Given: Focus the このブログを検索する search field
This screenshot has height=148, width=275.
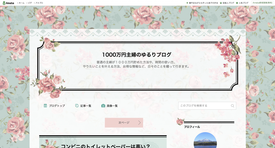Looking at the screenshot, I should click(x=204, y=106).
